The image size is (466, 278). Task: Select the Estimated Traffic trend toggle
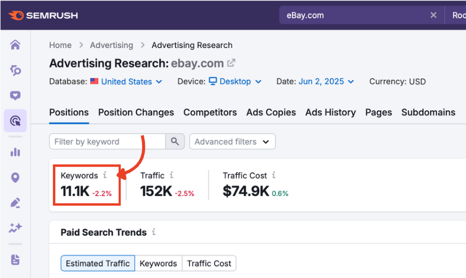pyautogui.click(x=98, y=263)
